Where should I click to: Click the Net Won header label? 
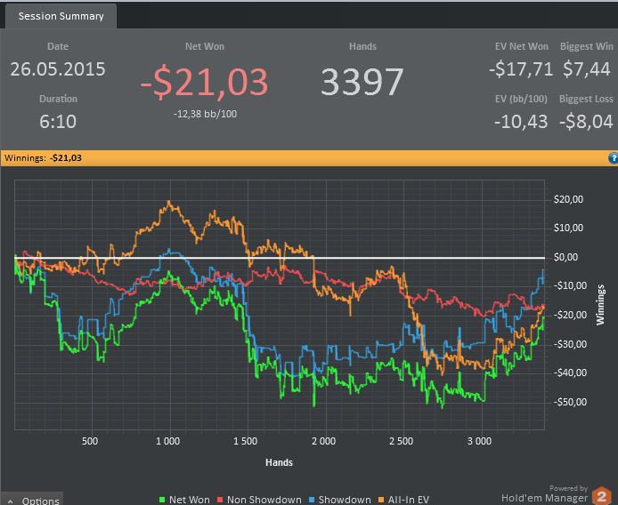click(x=205, y=46)
